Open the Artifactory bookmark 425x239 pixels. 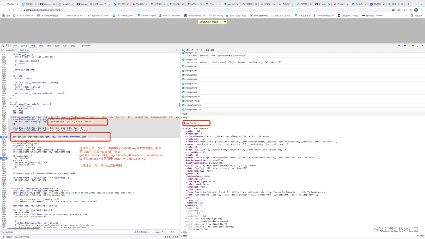point(216,16)
